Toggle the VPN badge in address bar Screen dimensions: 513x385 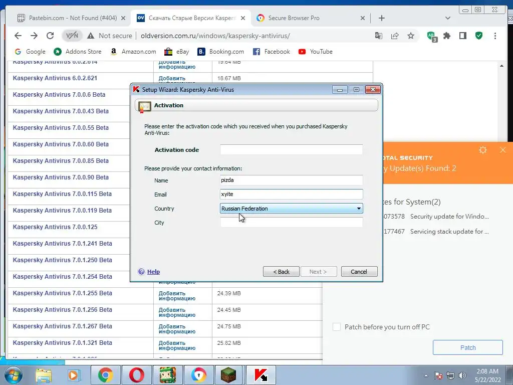[72, 36]
